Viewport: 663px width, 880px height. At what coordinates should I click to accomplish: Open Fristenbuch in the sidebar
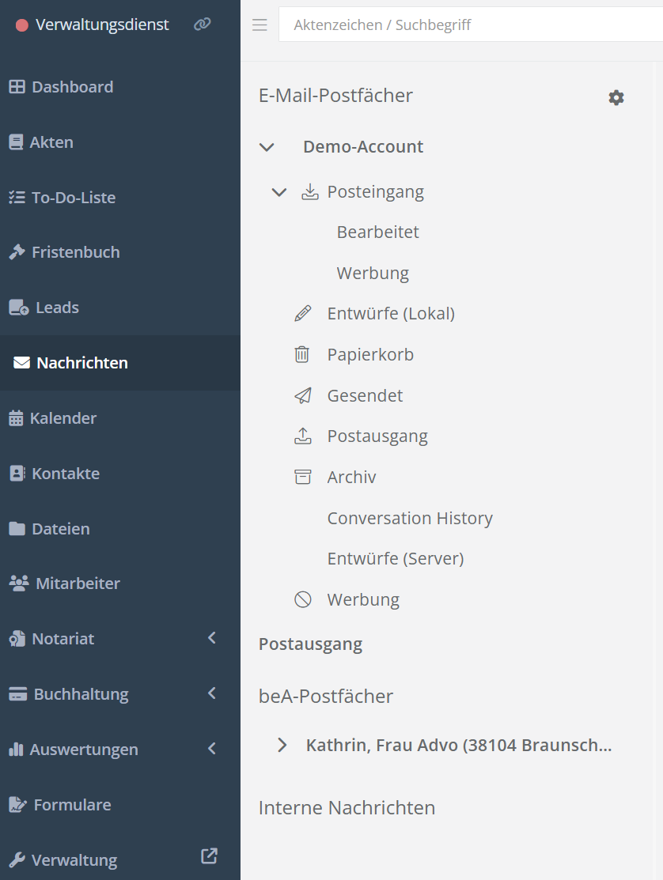click(75, 252)
